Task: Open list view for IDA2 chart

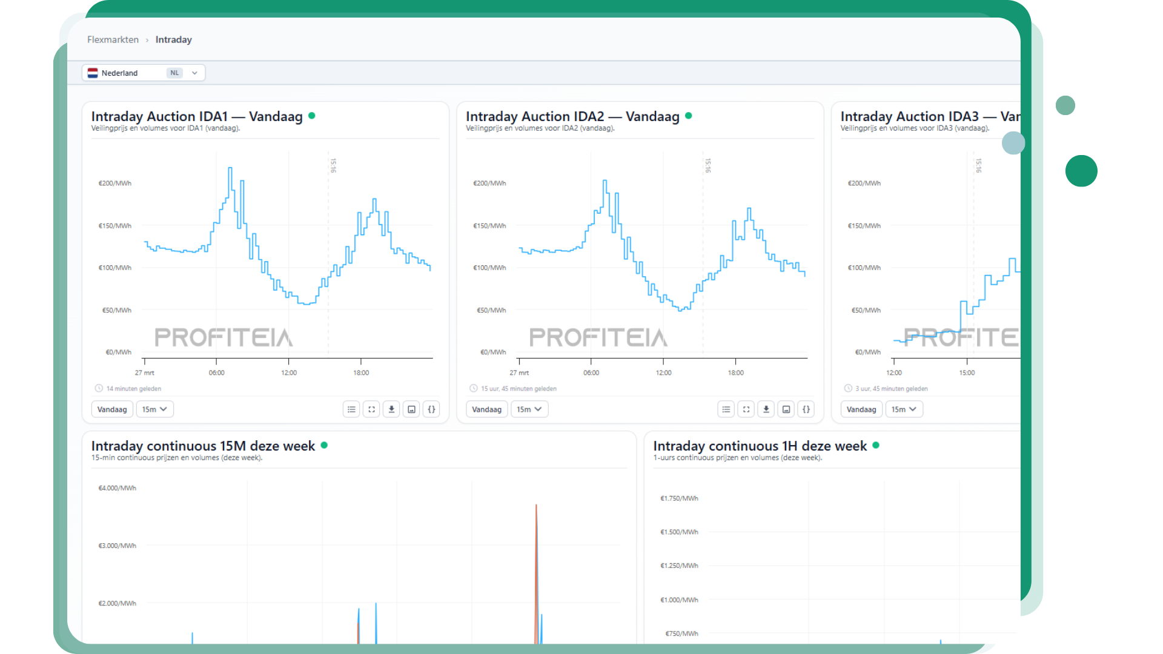Action: 726,409
